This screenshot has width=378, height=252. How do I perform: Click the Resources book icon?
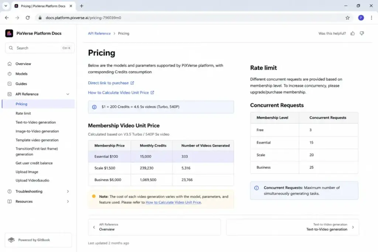tap(10, 201)
